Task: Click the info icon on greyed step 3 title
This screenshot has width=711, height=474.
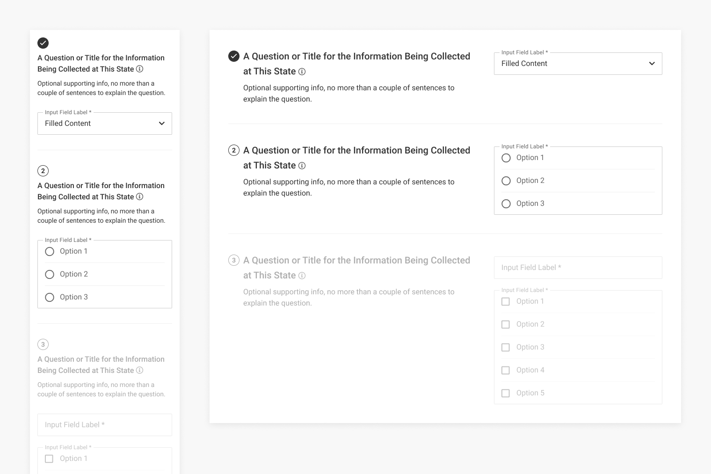Action: click(302, 276)
